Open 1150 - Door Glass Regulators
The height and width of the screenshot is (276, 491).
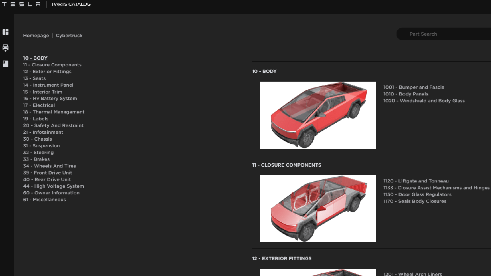click(417, 195)
